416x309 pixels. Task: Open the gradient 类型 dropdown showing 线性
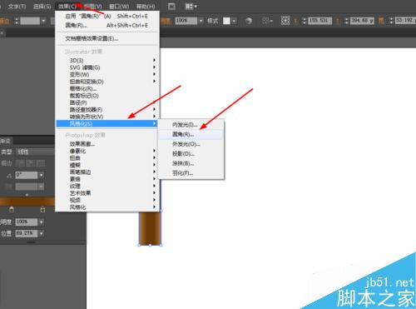[x=36, y=152]
